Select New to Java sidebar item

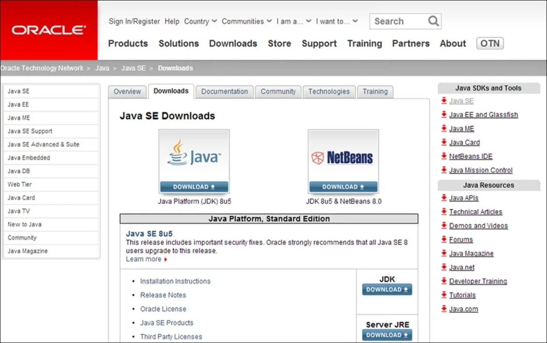51,224
